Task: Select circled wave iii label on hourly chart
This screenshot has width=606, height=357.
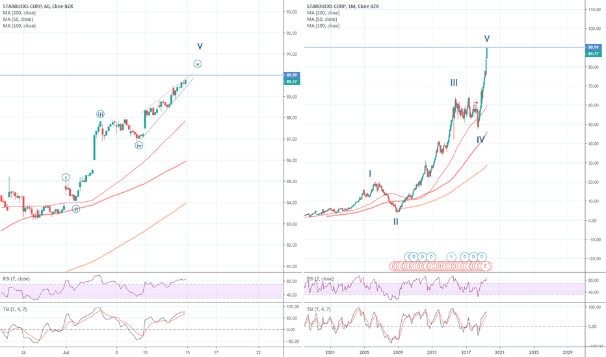Action: (100, 114)
